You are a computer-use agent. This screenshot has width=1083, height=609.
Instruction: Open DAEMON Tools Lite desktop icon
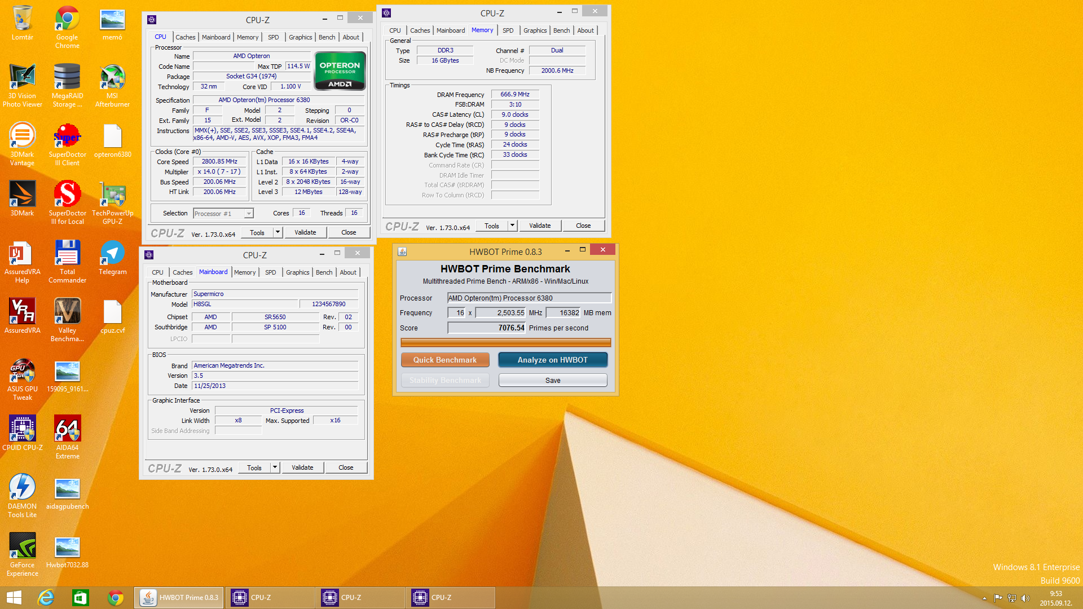tap(23, 496)
